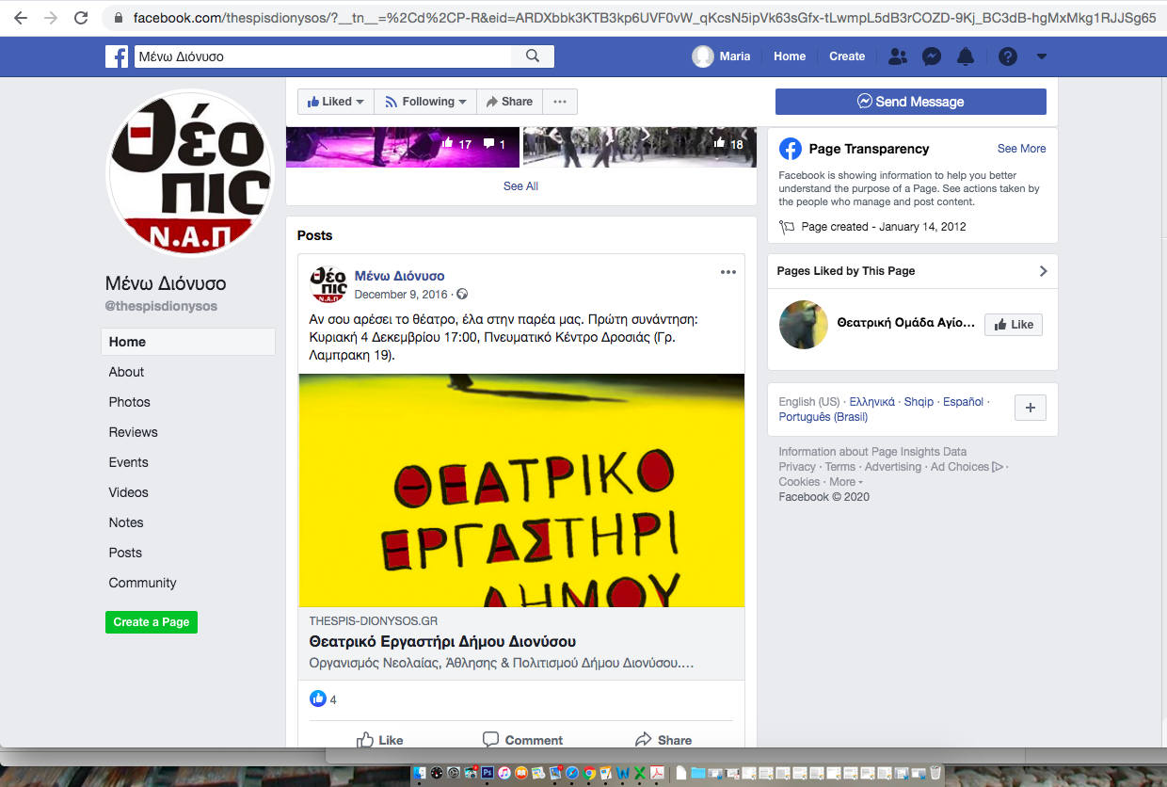Open the Ad Choices footer link
1167x787 pixels.
[967, 467]
